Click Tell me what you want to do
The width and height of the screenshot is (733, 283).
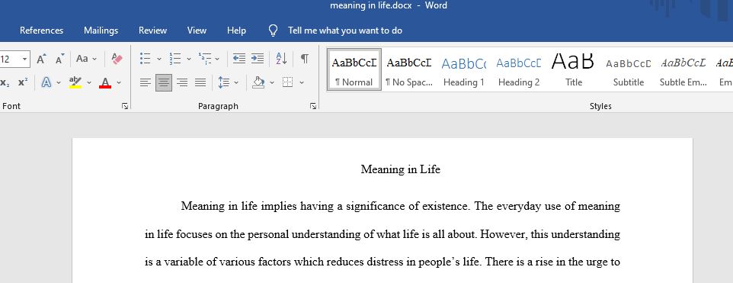345,31
